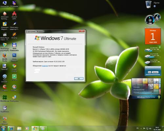This screenshot has height=131, width=164.
Task: Click OK in About Windows dialog
Action: pos(79,79)
